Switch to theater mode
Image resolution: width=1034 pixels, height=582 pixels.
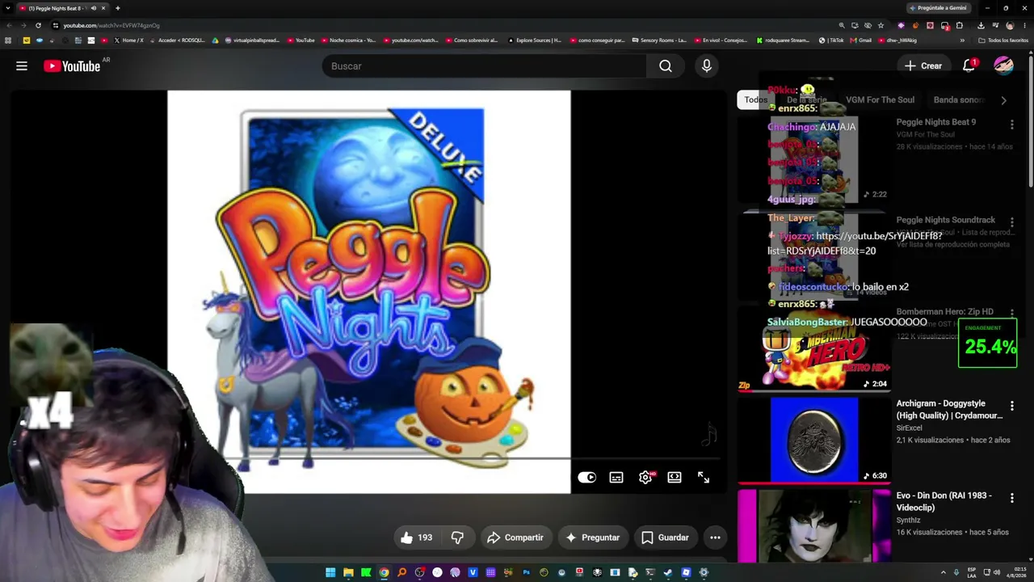(x=675, y=478)
